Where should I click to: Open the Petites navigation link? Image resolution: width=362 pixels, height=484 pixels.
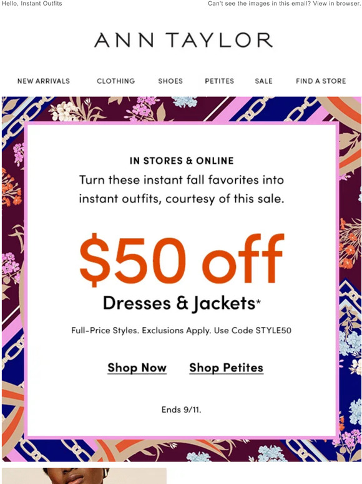(x=219, y=81)
